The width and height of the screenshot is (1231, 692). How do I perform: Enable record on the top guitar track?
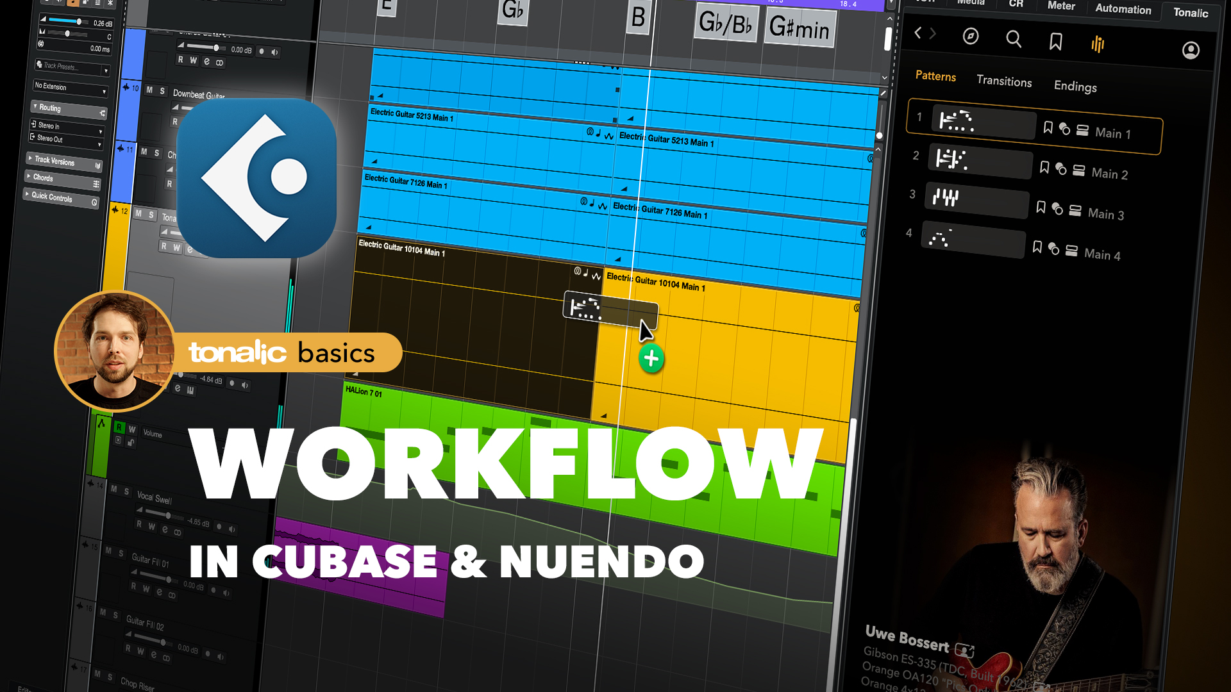(262, 51)
